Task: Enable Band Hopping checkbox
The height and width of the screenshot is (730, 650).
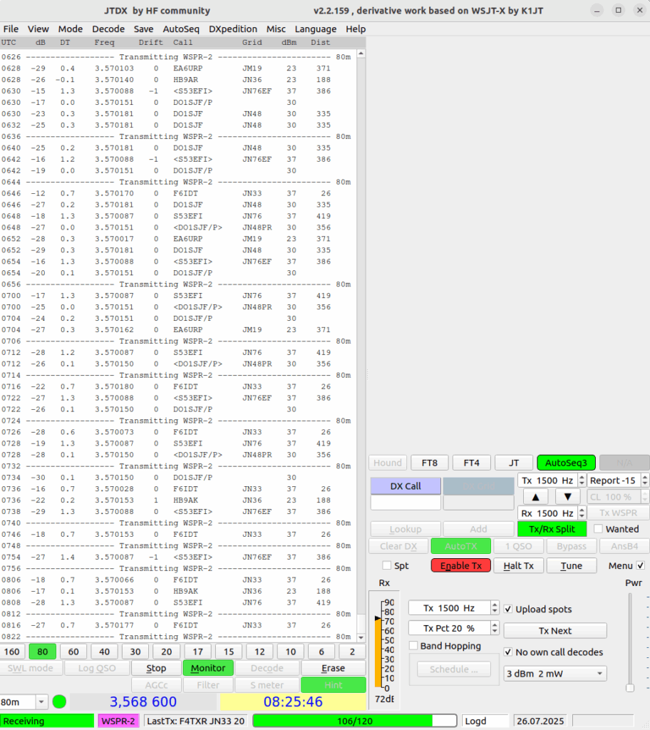Action: click(413, 646)
